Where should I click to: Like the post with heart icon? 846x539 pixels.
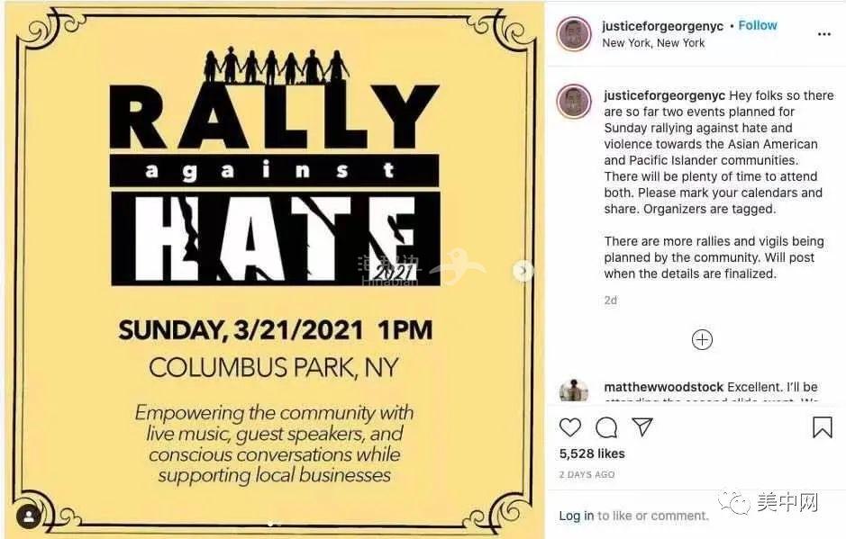tap(570, 427)
